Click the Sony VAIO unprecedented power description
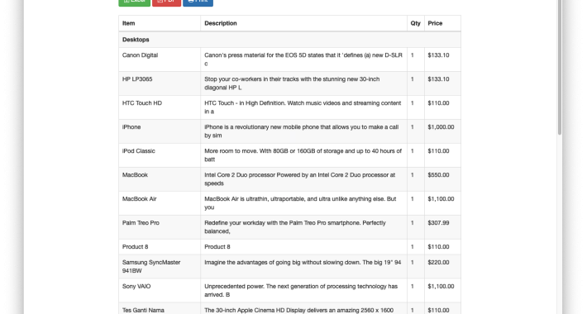The height and width of the screenshot is (314, 587). coord(301,291)
